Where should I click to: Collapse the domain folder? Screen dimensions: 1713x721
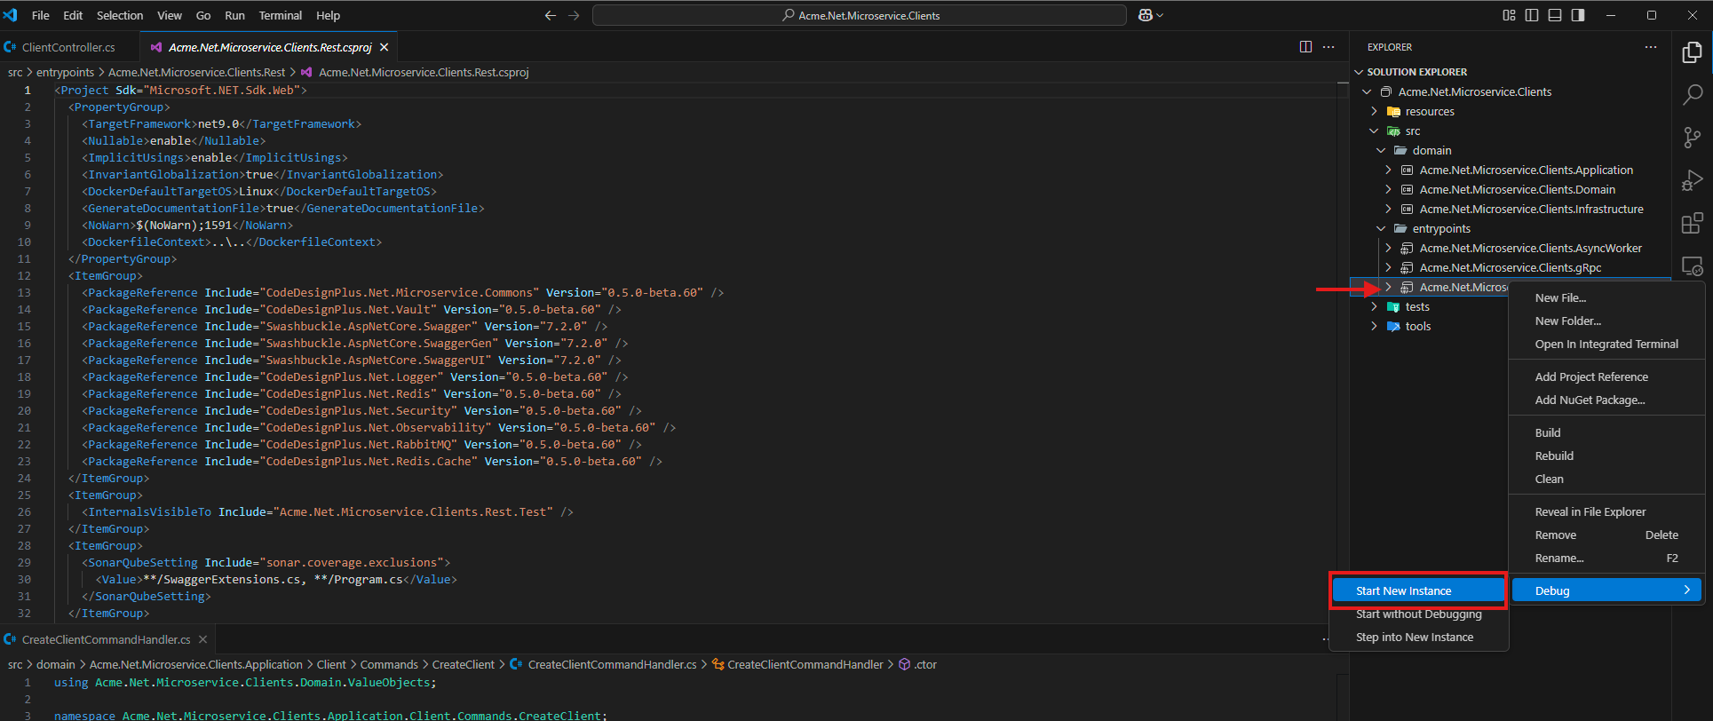click(1381, 150)
